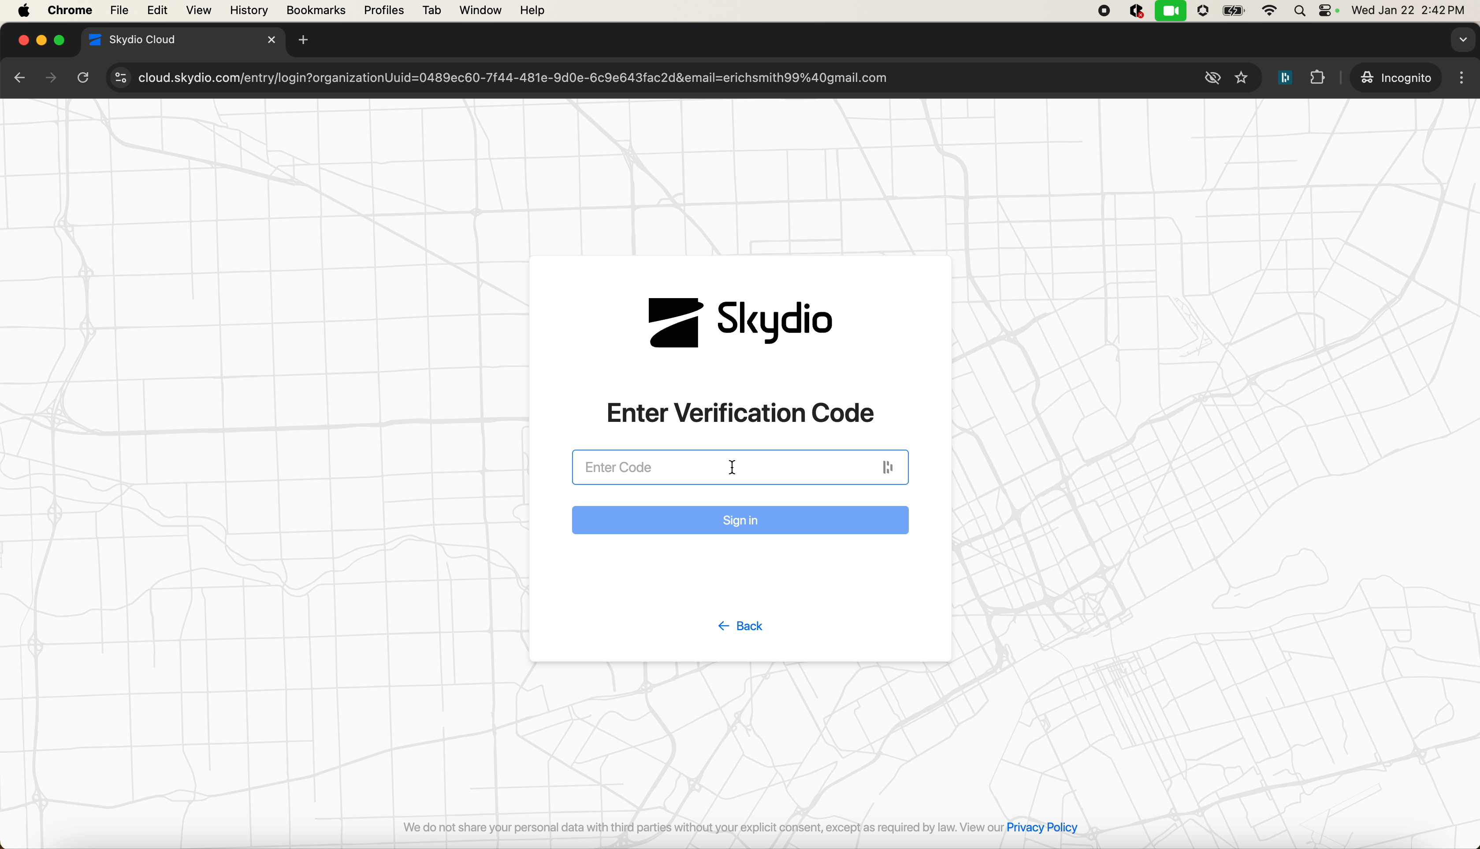Open the Extensions puzzle icon
Screen dimensions: 1480x849
click(x=1317, y=78)
